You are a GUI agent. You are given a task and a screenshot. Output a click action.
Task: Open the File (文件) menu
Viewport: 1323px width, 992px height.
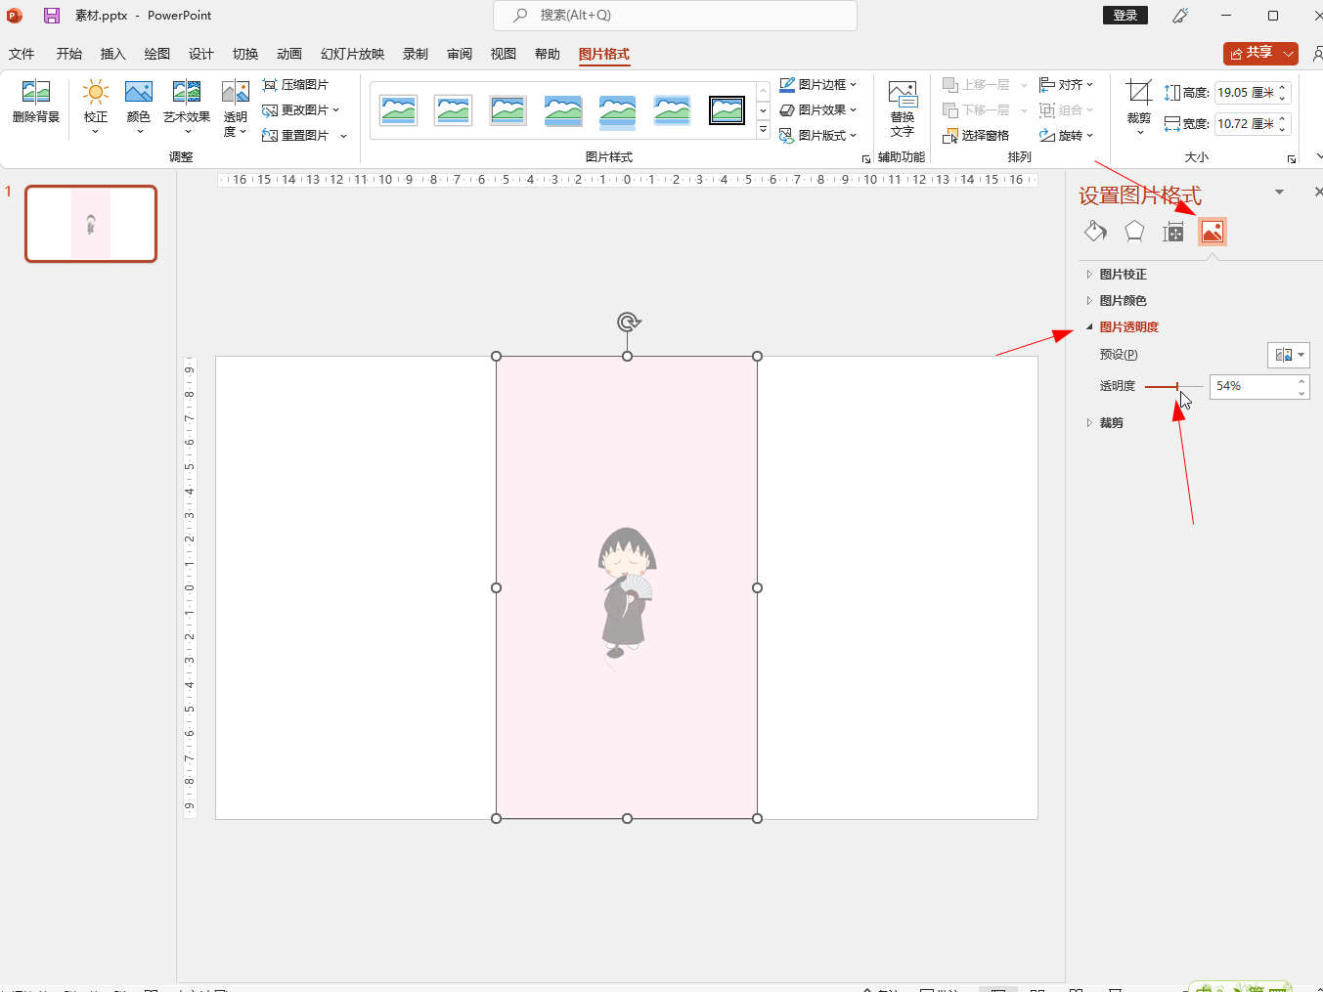pyautogui.click(x=22, y=54)
